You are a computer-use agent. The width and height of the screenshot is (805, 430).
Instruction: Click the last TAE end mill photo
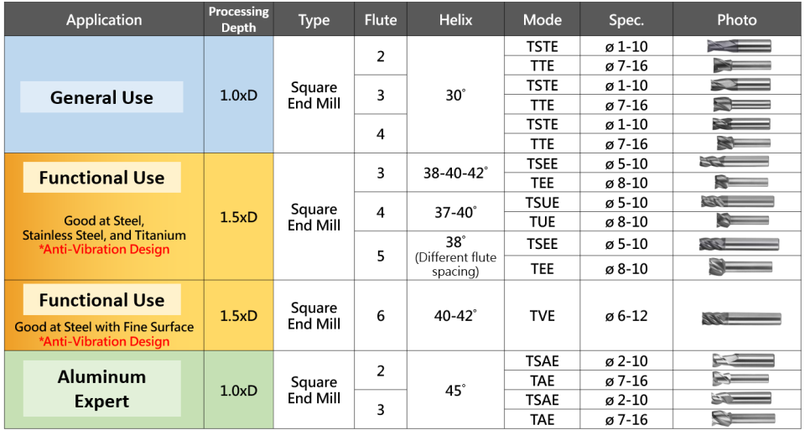click(x=742, y=417)
